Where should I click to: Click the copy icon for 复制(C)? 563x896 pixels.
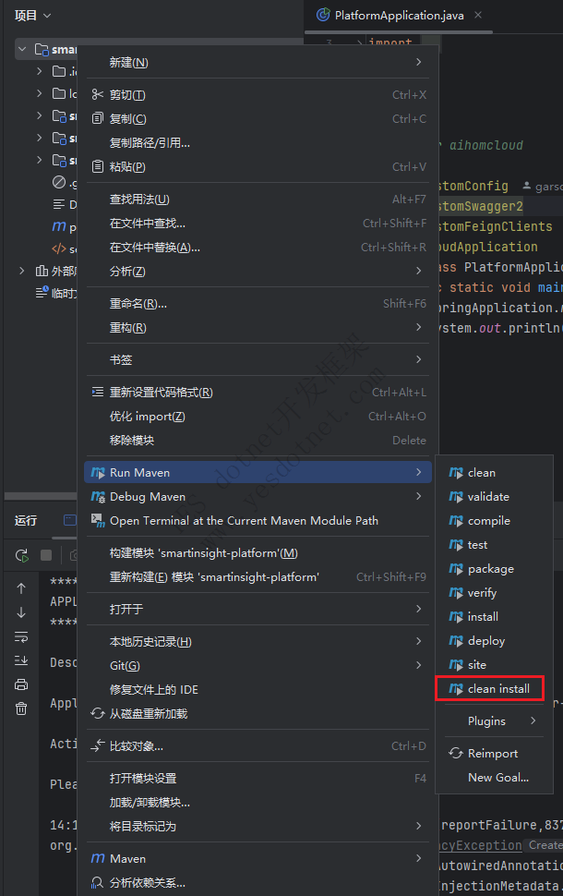pos(98,119)
